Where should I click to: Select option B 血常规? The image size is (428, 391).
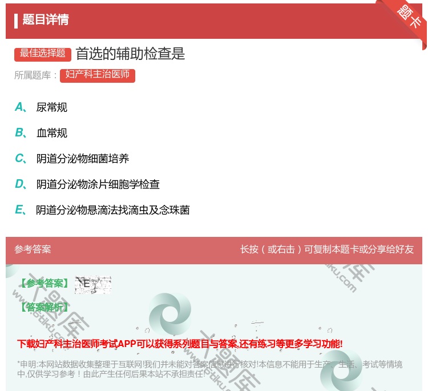[41, 132]
